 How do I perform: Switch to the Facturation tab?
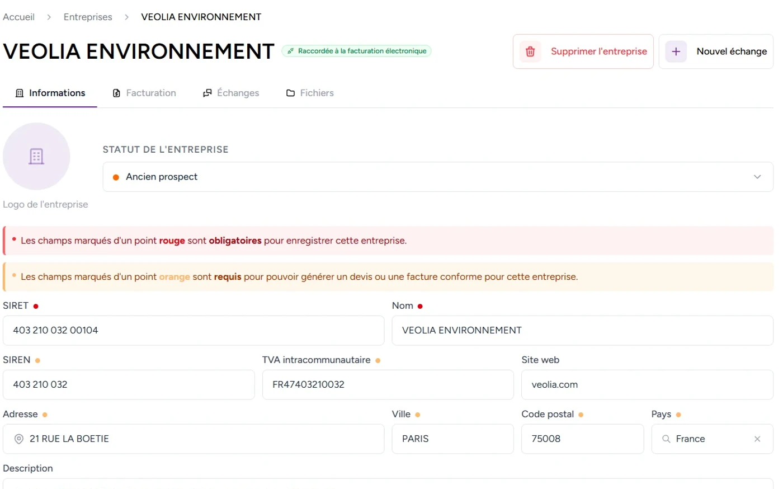144,93
